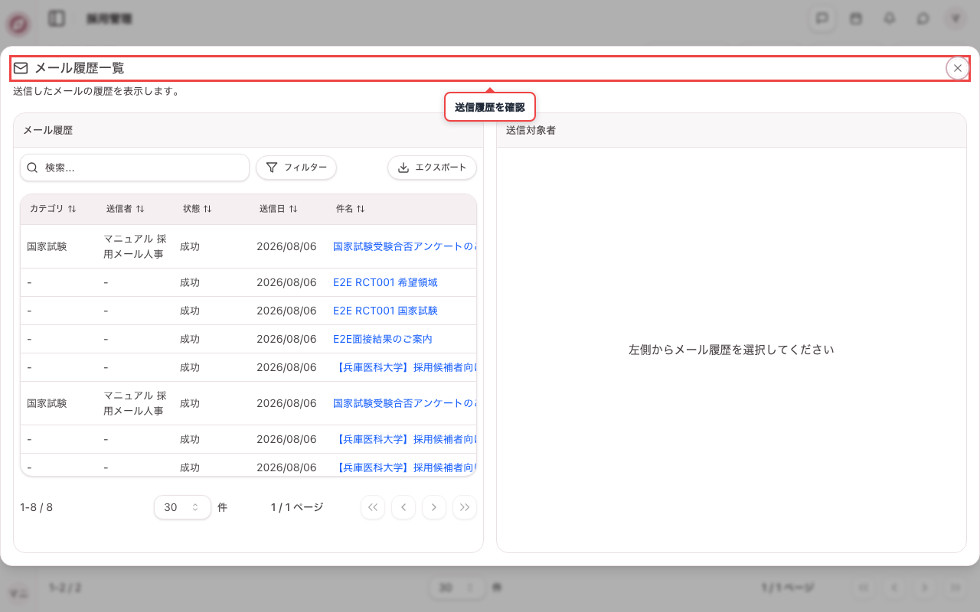This screenshot has height=612, width=980.
Task: Click the search field in メール履歴
Action: pos(135,168)
